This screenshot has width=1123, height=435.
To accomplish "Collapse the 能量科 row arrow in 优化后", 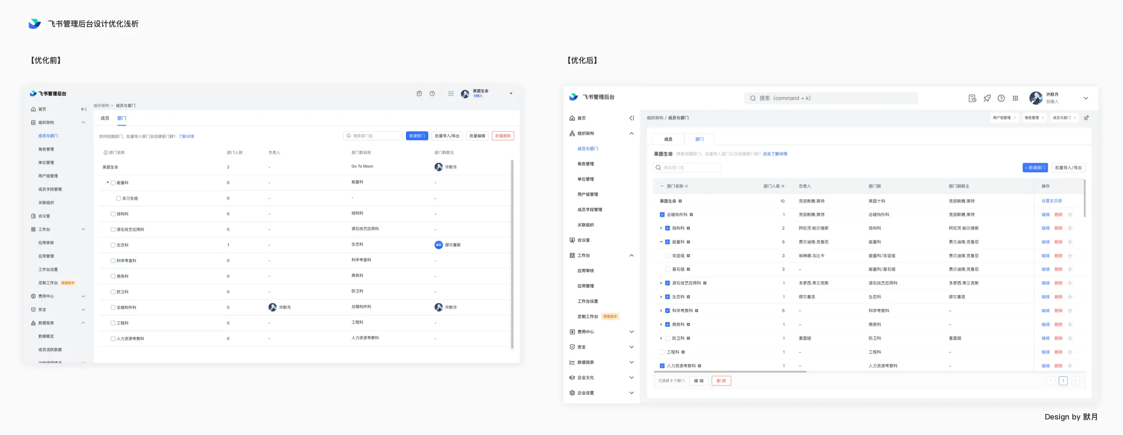I will click(661, 242).
